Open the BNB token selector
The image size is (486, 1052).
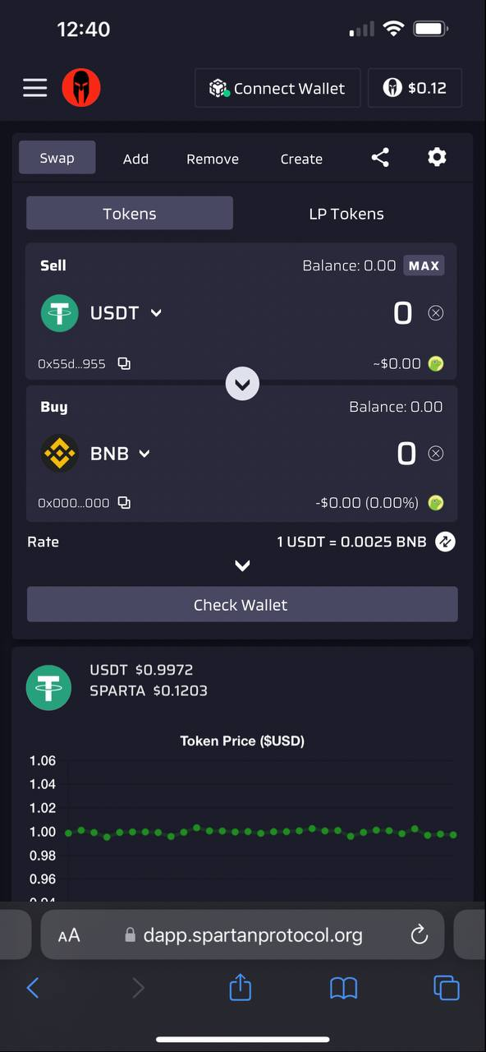click(x=144, y=453)
